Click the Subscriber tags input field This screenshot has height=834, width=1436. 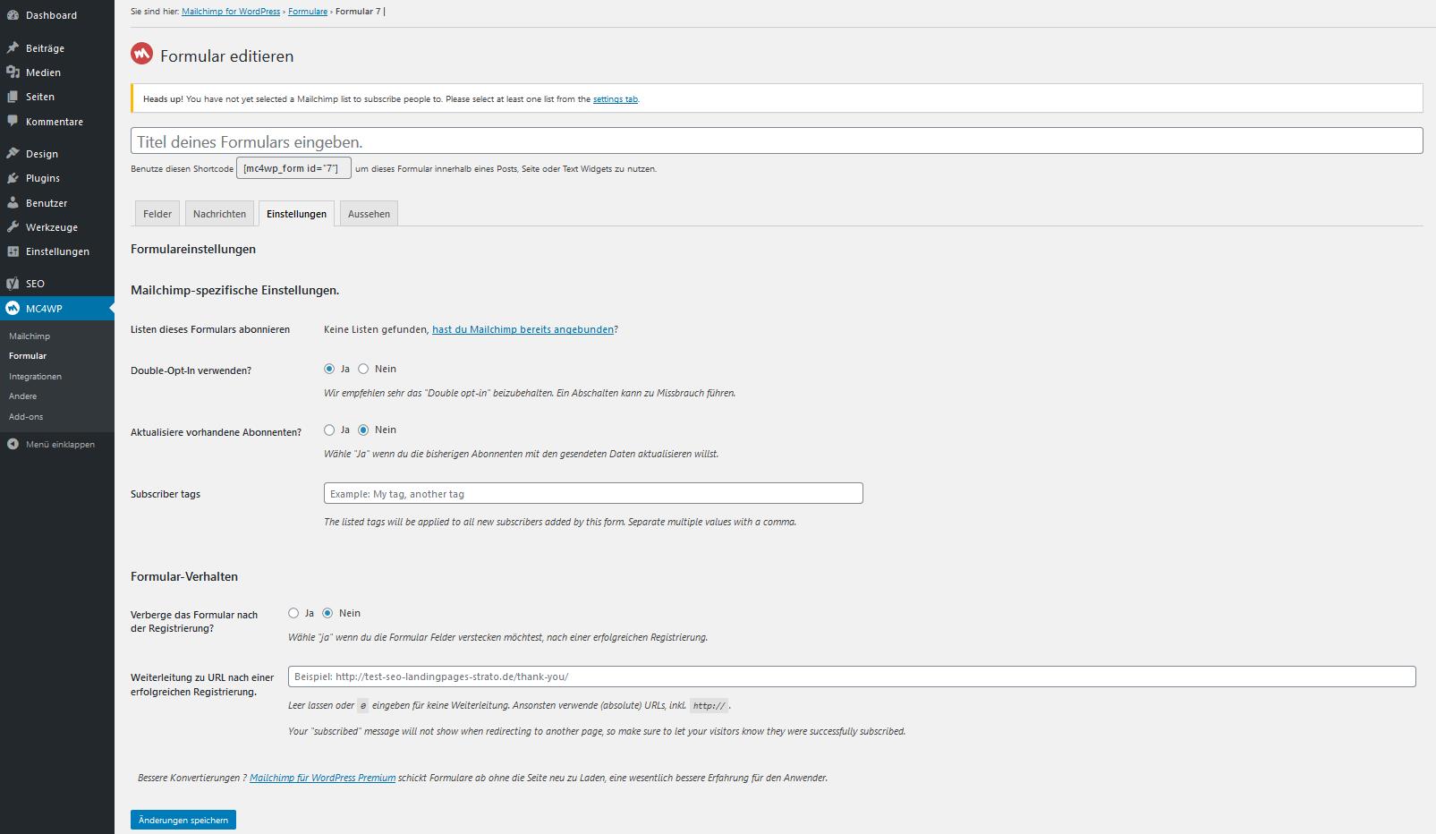[593, 493]
